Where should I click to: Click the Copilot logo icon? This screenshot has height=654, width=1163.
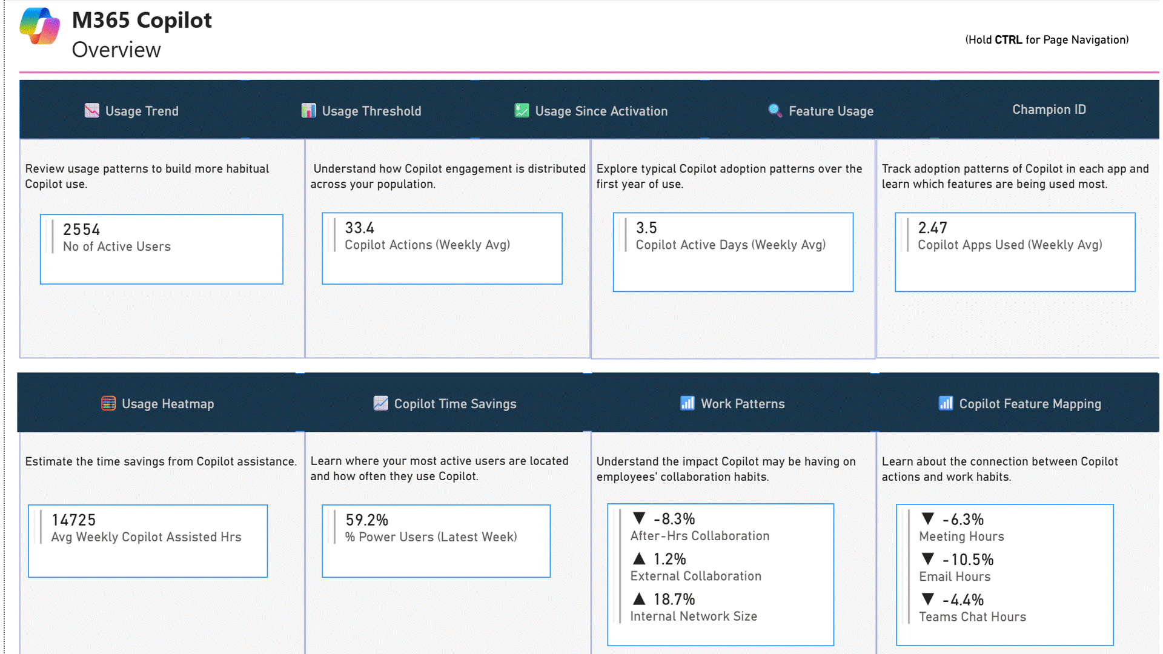tap(39, 27)
